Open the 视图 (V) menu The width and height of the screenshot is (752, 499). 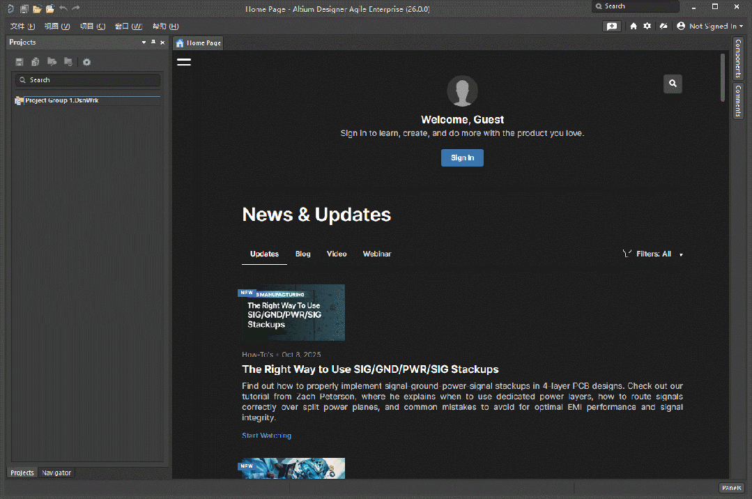coord(57,26)
